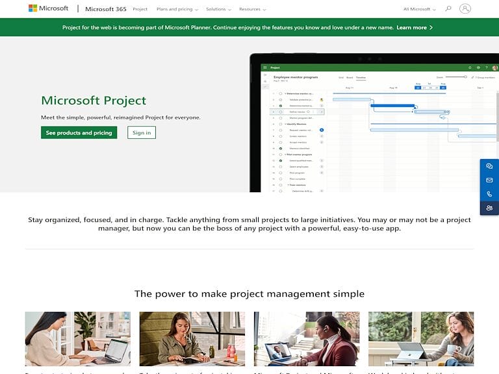Open the second thumbnail of woman writing

pyautogui.click(x=192, y=339)
